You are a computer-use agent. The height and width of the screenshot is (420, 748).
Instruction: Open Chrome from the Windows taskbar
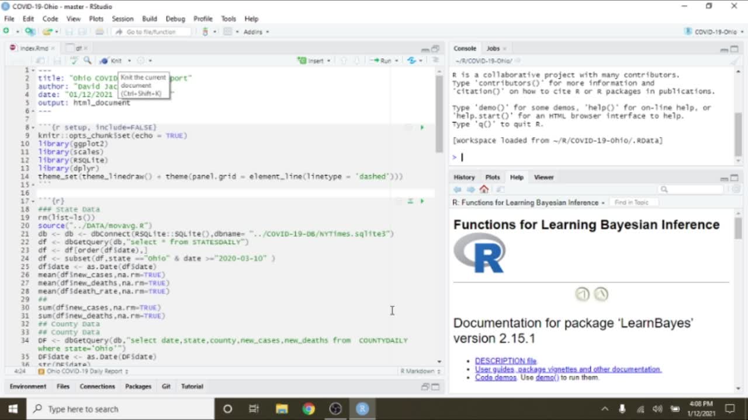309,409
